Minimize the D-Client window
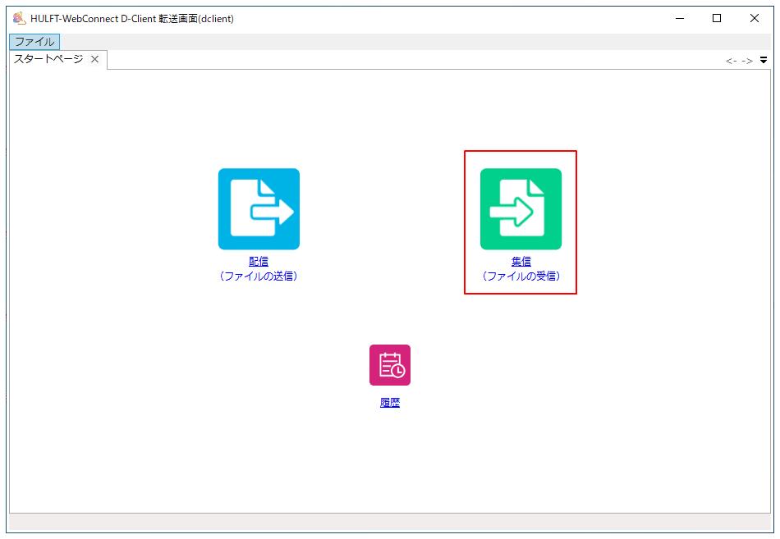 pyautogui.click(x=680, y=18)
